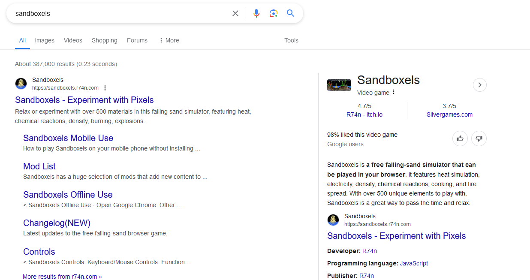The height and width of the screenshot is (280, 530).
Task: Open the Tools options
Action: point(291,40)
